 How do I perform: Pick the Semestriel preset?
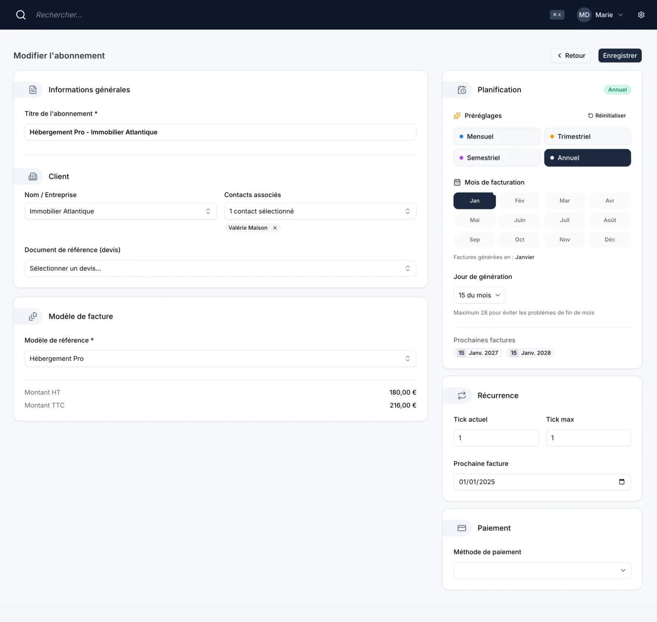click(x=496, y=158)
